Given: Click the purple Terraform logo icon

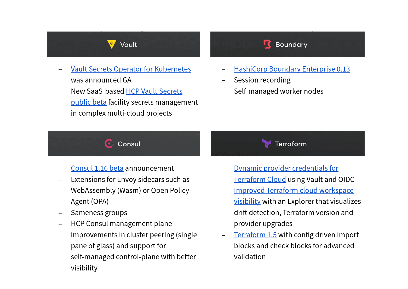Looking at the screenshot, I should click(x=266, y=143).
